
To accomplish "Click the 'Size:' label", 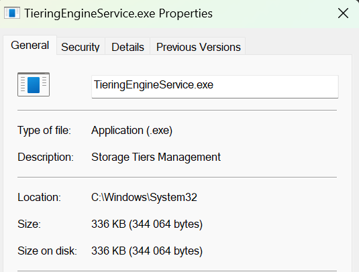I will click(x=29, y=224).
